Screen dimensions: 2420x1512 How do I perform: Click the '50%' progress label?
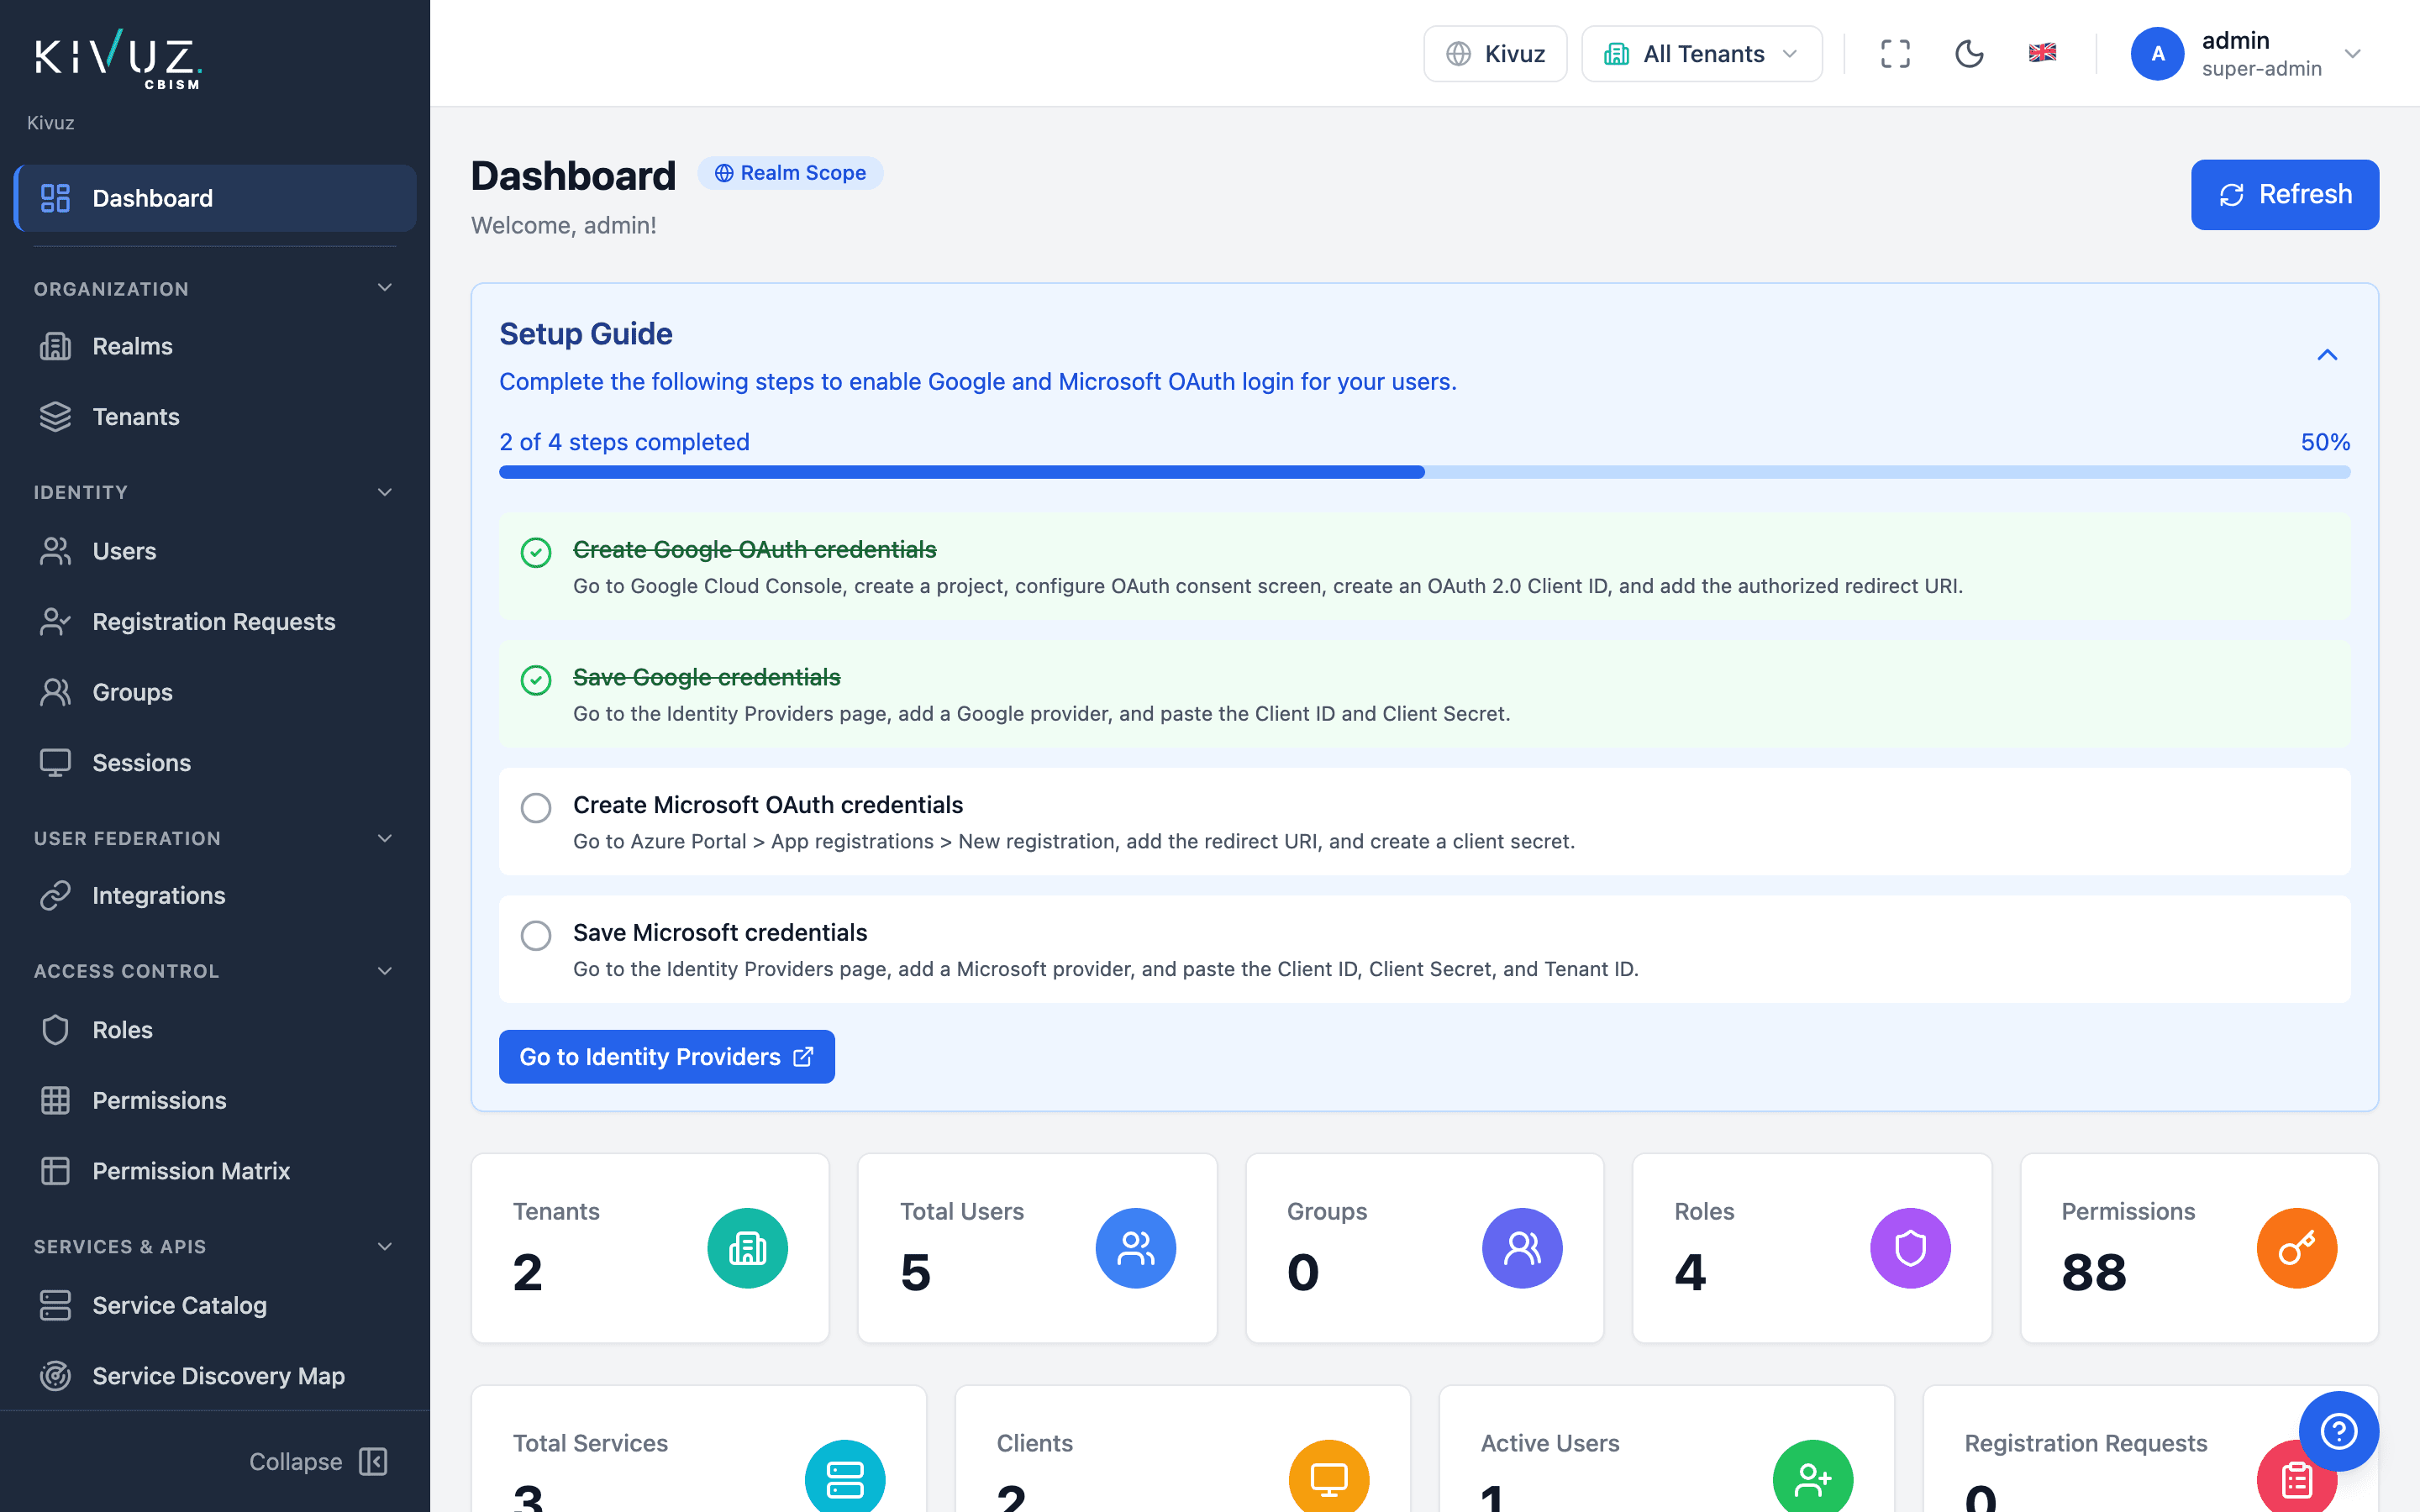pos(2325,442)
